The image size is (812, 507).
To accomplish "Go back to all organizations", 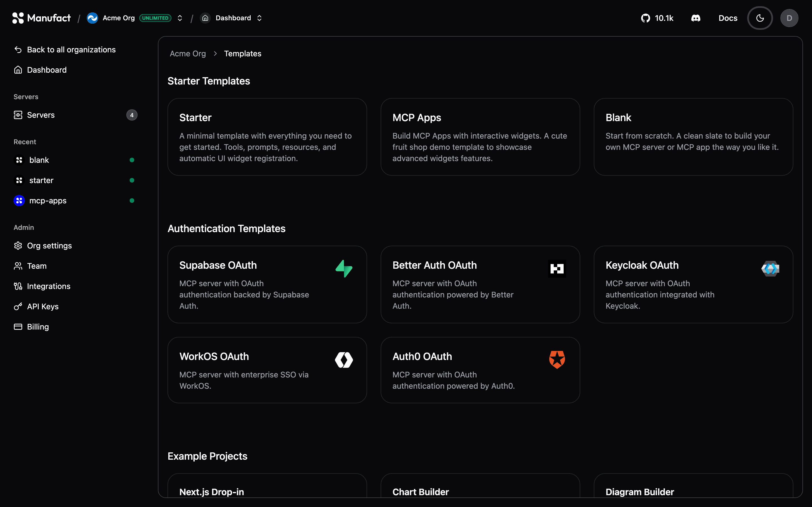I will click(75, 50).
